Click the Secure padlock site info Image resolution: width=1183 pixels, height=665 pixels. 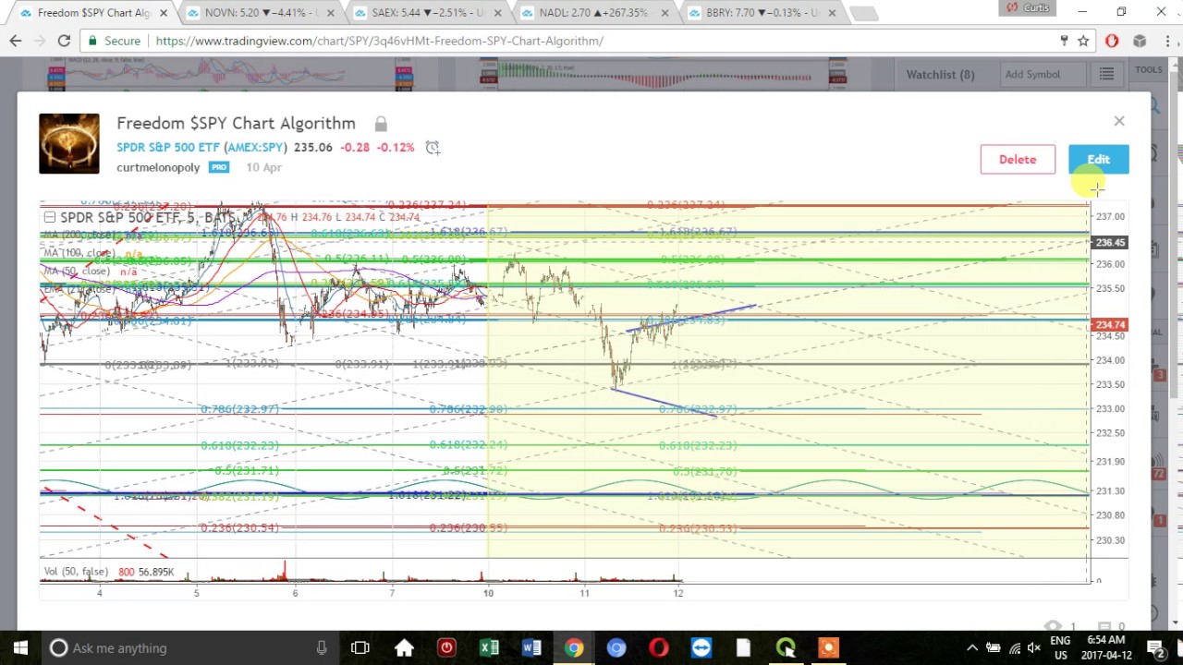point(115,41)
